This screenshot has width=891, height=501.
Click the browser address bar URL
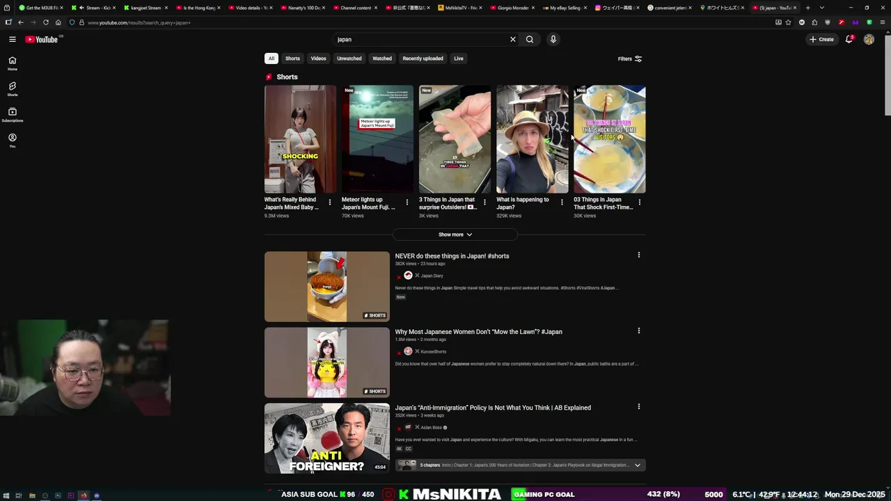point(139,22)
